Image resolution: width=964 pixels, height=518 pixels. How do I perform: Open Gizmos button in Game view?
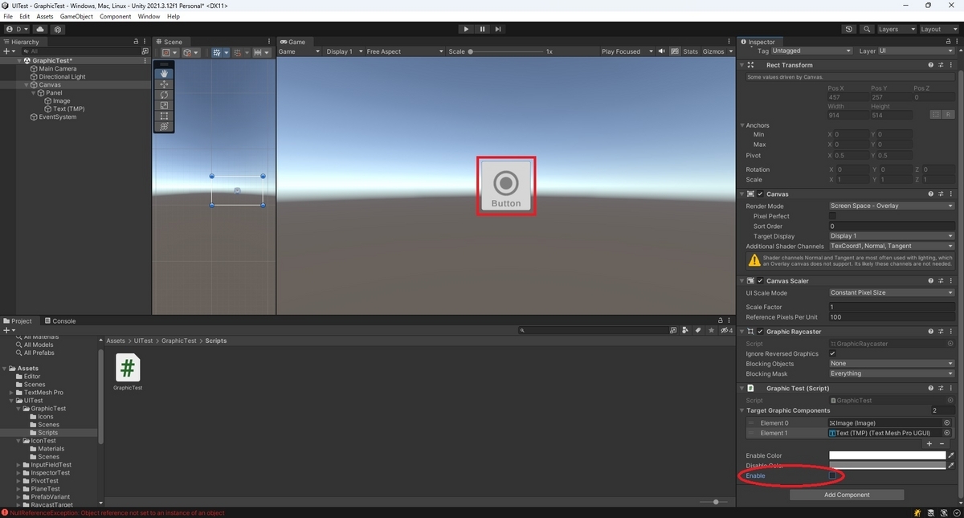click(714, 51)
